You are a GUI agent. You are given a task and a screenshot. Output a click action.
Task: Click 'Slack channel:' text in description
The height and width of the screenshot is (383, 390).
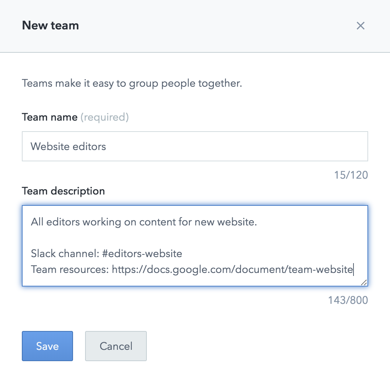(65, 253)
